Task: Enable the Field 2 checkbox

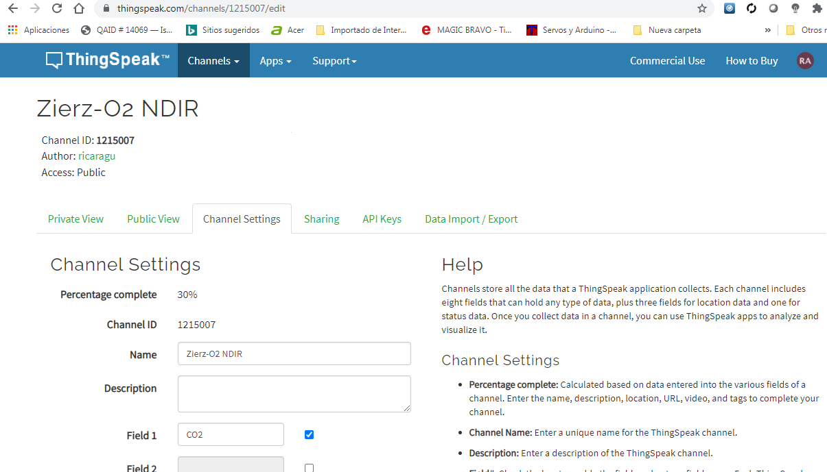Action: pos(309,468)
